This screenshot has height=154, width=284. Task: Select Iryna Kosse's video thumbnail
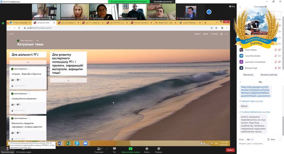(x=103, y=12)
